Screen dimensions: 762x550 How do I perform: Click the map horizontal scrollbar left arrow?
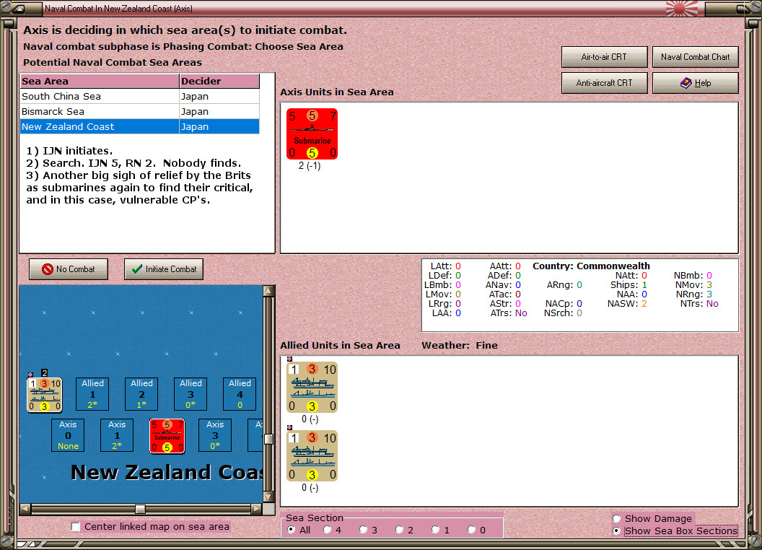pos(25,509)
